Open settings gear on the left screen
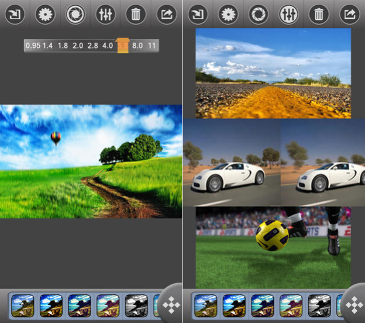 pos(45,15)
